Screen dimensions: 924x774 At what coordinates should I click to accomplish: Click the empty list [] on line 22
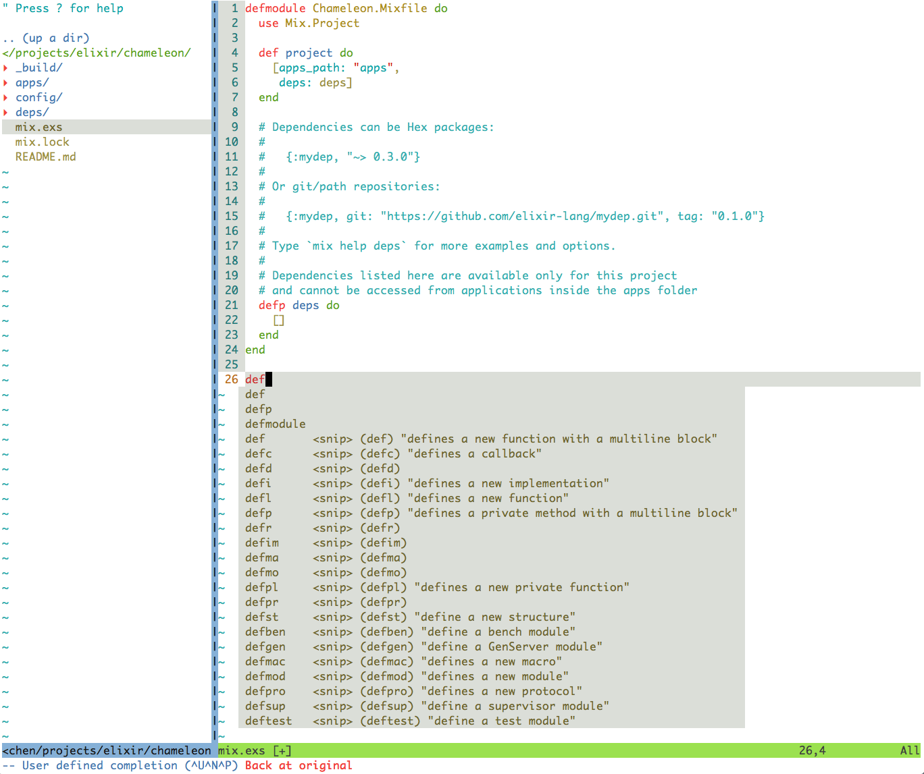(x=279, y=320)
